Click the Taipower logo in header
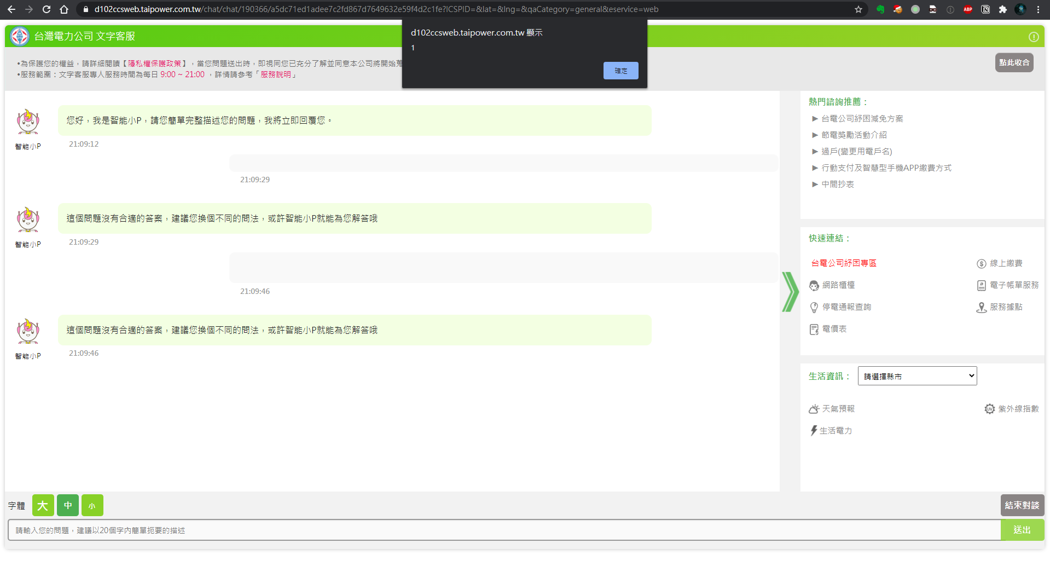Screen dimensions: 1050x572 20,36
